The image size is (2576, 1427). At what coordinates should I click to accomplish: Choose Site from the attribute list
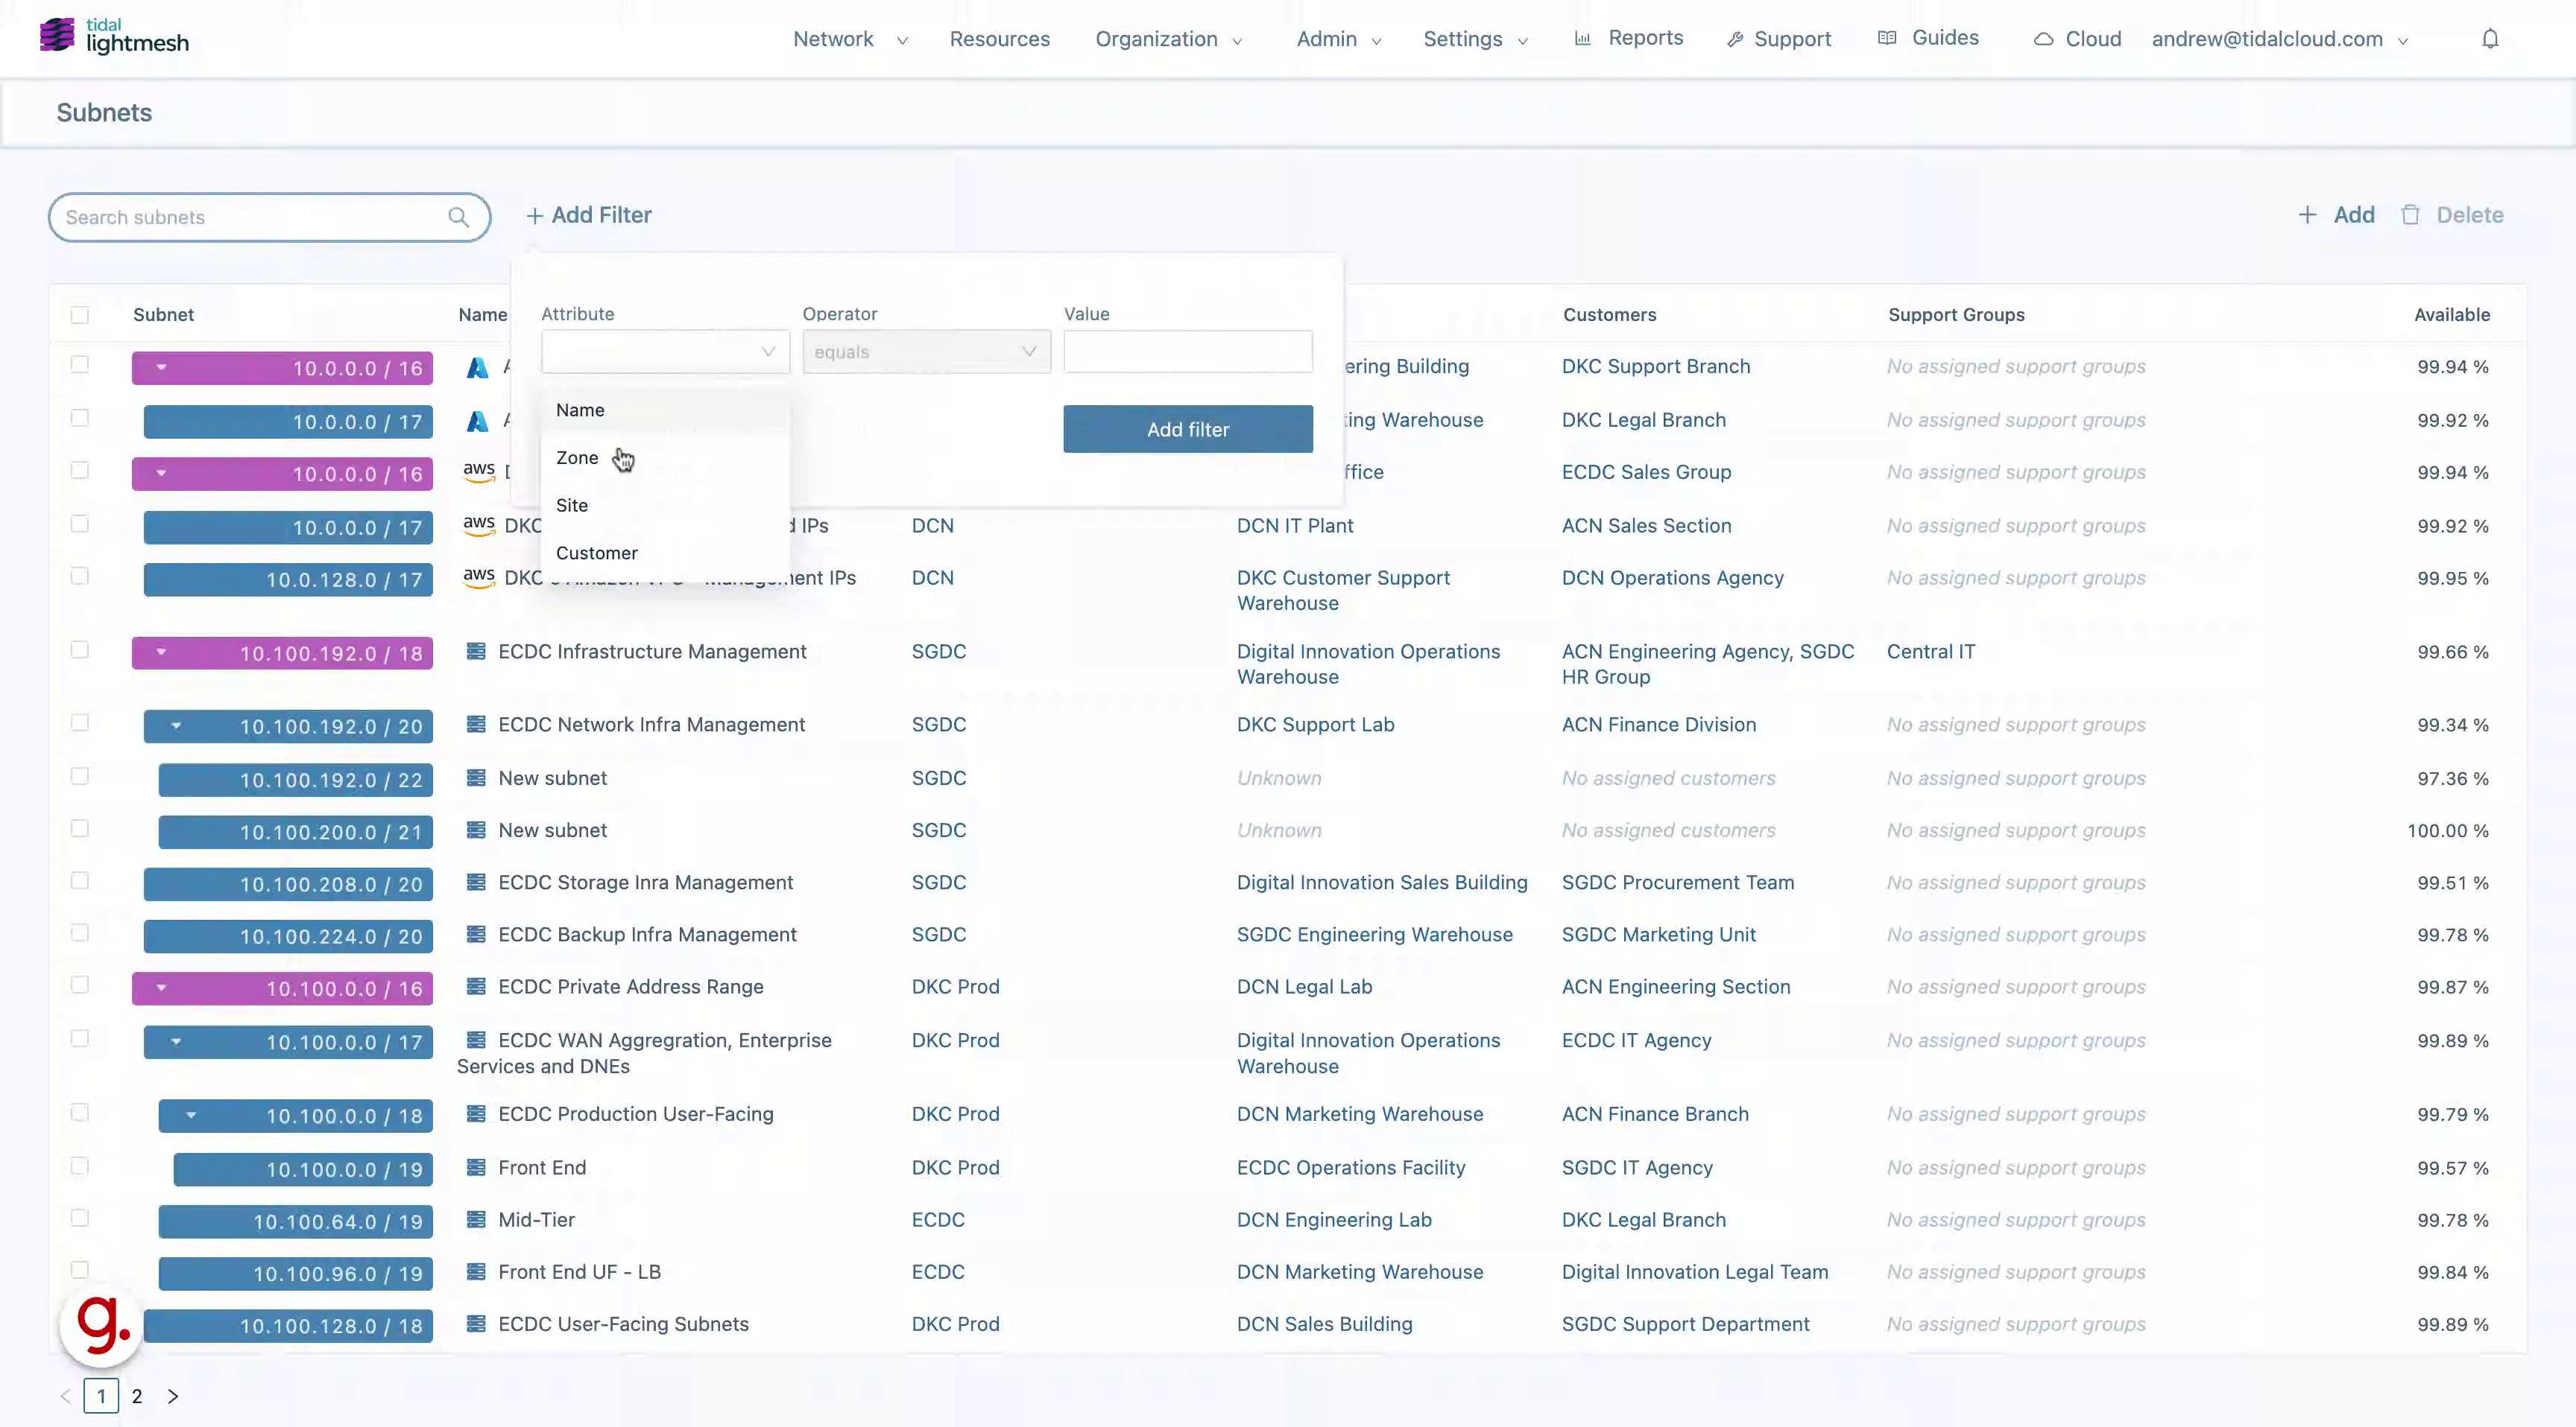pyautogui.click(x=665, y=506)
